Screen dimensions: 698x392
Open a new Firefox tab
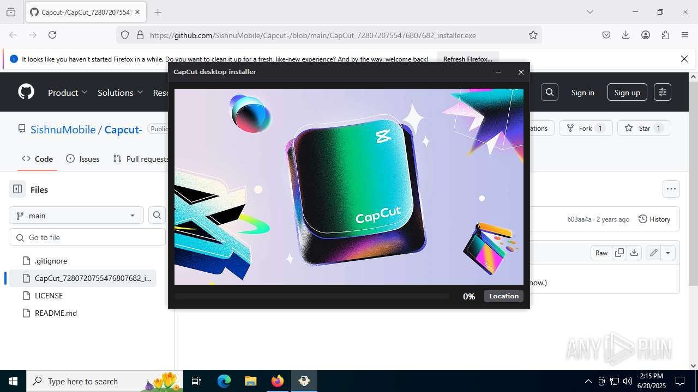[x=158, y=12]
